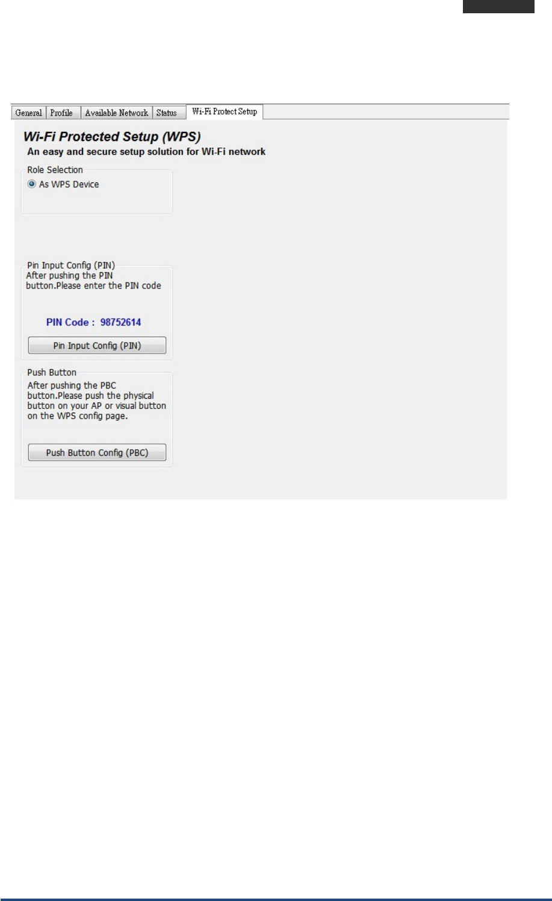Go to the Available Network tab
The height and width of the screenshot is (901, 552).
point(116,113)
